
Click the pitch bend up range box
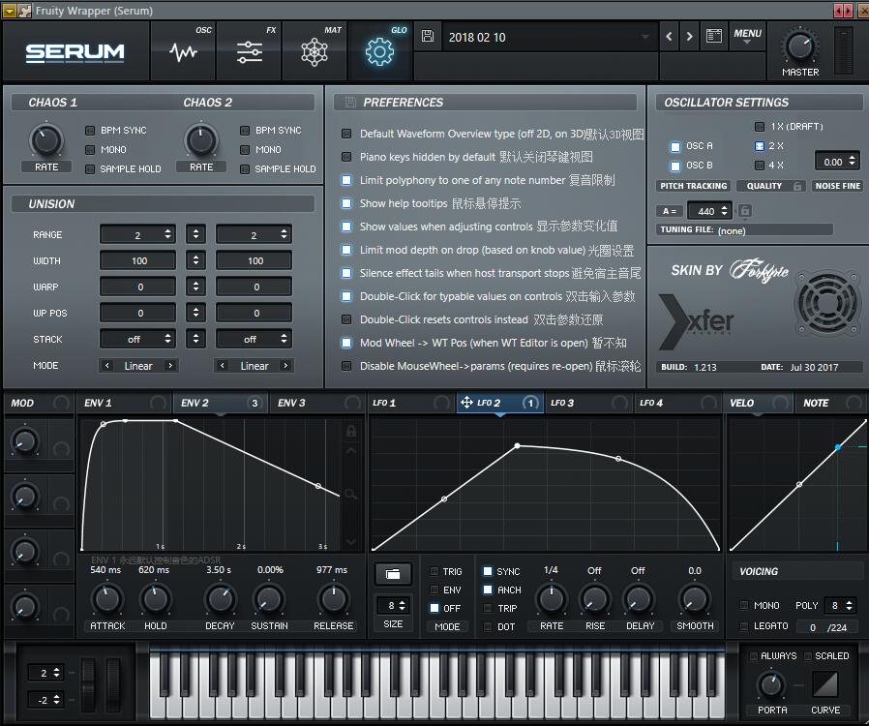point(46,672)
